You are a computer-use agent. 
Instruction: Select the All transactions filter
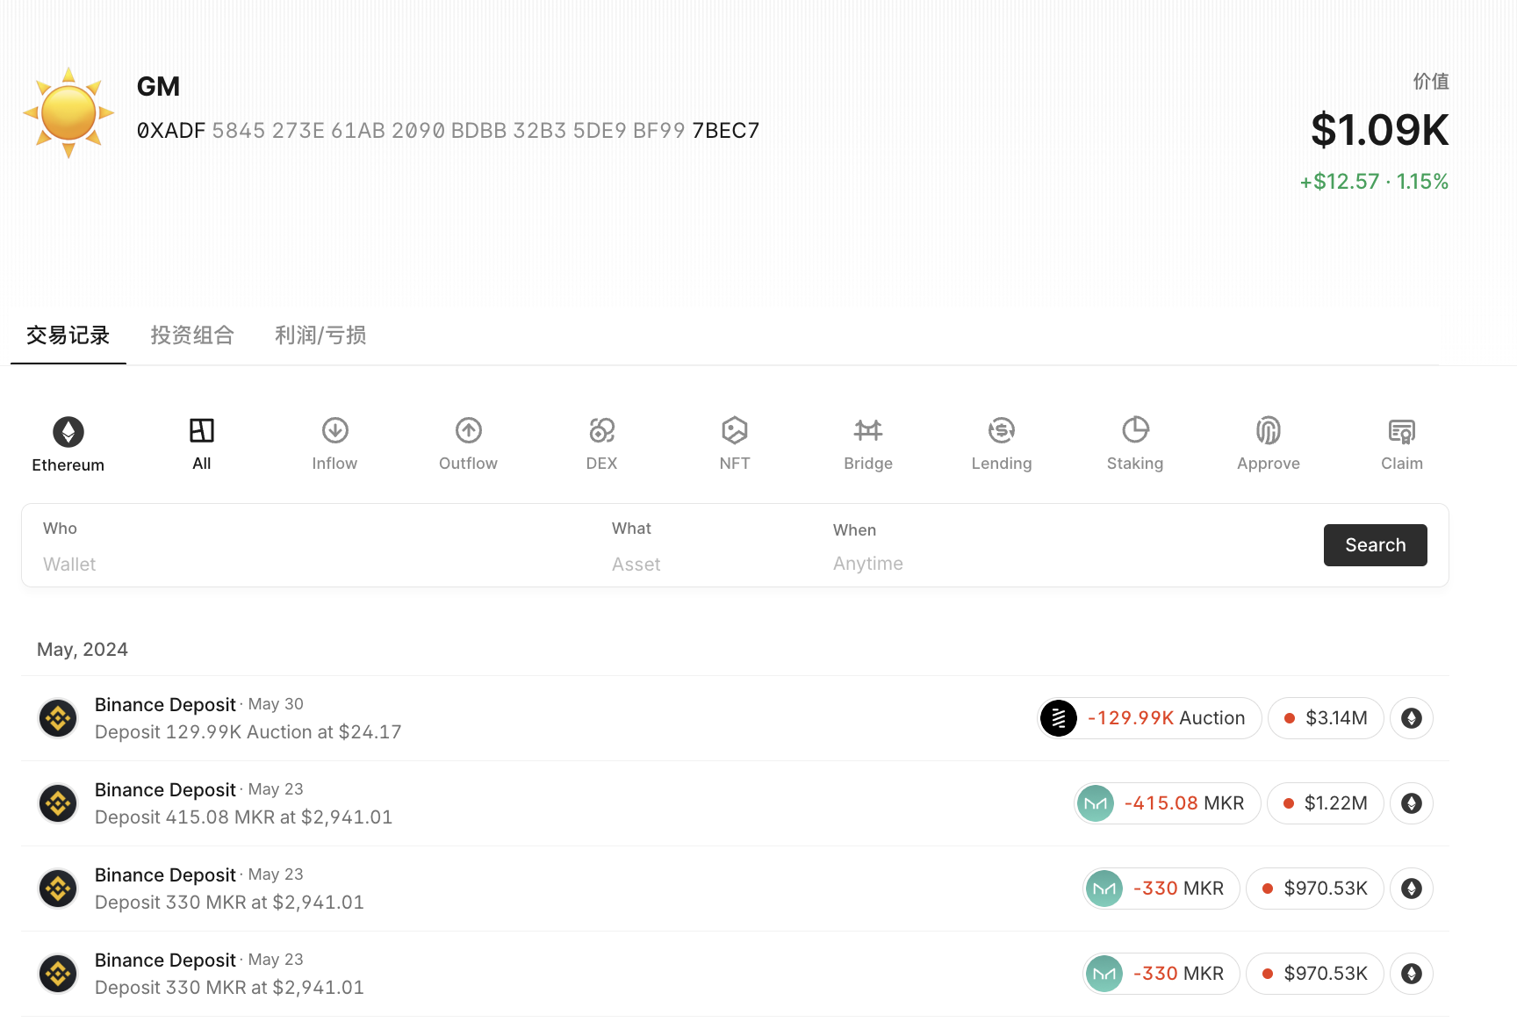[202, 444]
